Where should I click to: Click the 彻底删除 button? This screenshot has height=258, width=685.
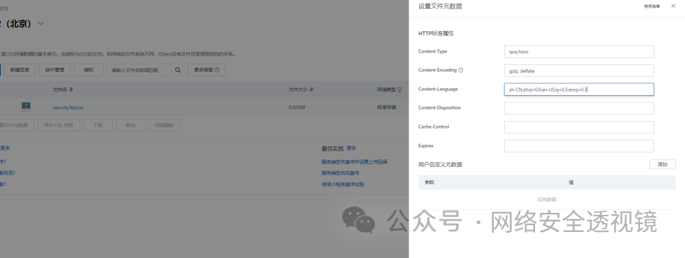164,125
